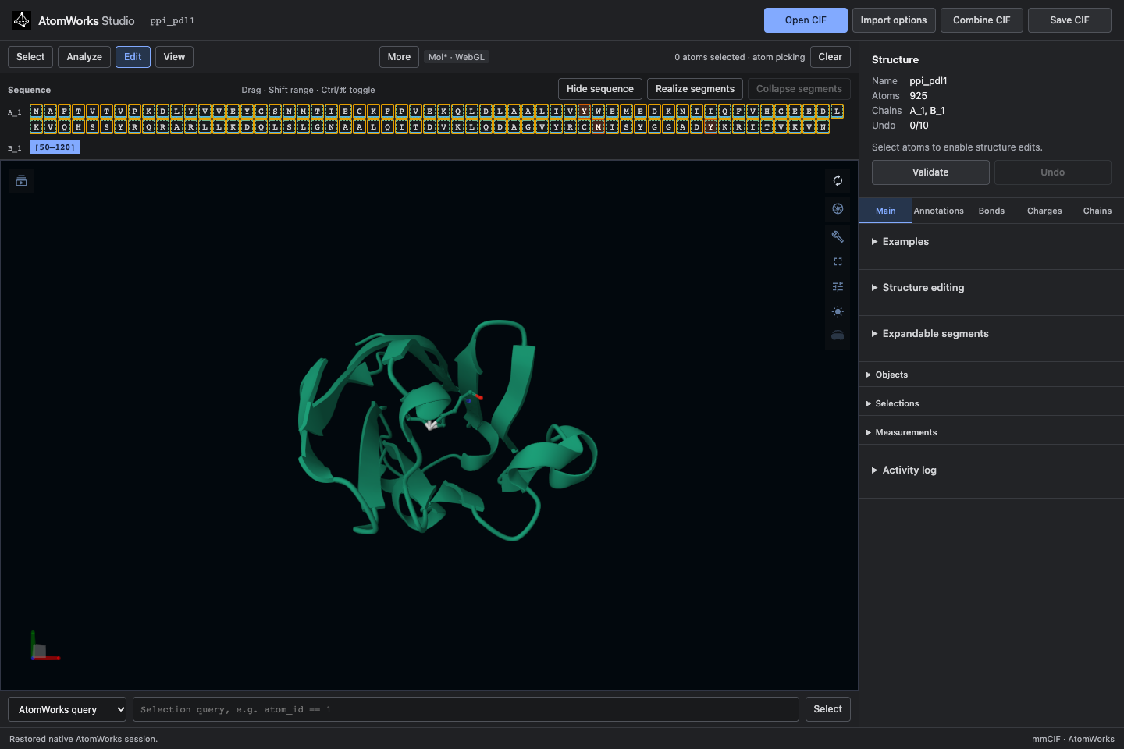The width and height of the screenshot is (1124, 749).
Task: Expand the Structure editing section
Action: pos(991,288)
